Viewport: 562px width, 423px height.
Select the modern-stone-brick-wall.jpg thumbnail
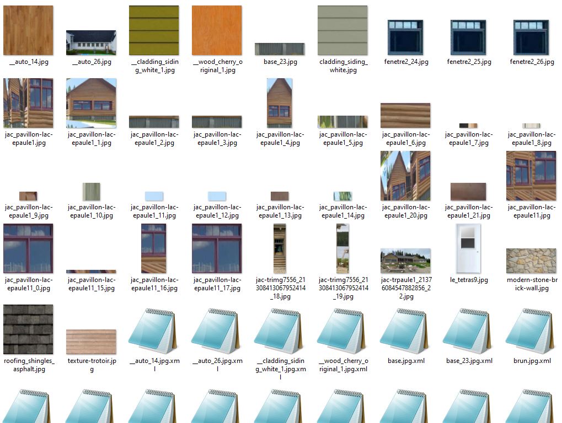click(x=532, y=261)
